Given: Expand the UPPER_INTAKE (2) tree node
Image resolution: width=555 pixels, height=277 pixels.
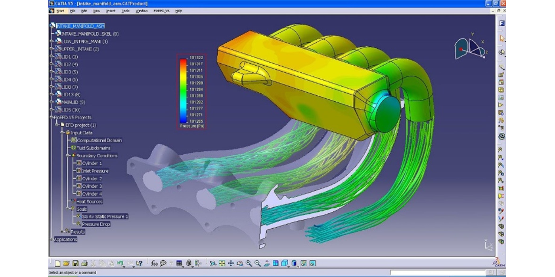Looking at the screenshot, I should (x=52, y=49).
